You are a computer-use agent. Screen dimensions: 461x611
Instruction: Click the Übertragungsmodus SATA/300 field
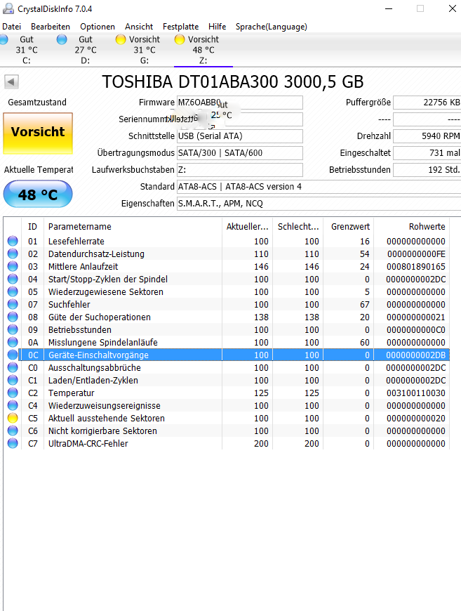[x=240, y=153]
